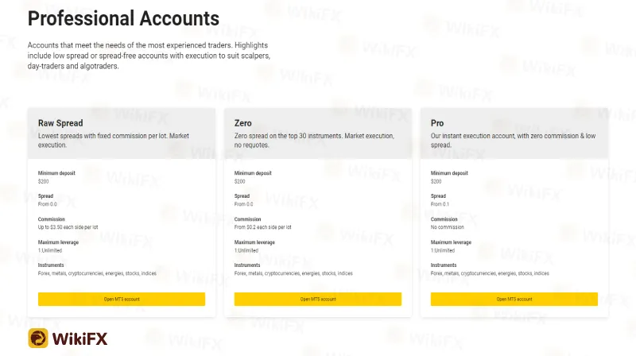Click the Professional Accounts title

point(123,18)
